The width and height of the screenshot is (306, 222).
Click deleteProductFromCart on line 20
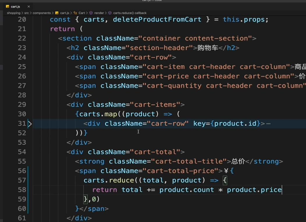tap(157, 19)
